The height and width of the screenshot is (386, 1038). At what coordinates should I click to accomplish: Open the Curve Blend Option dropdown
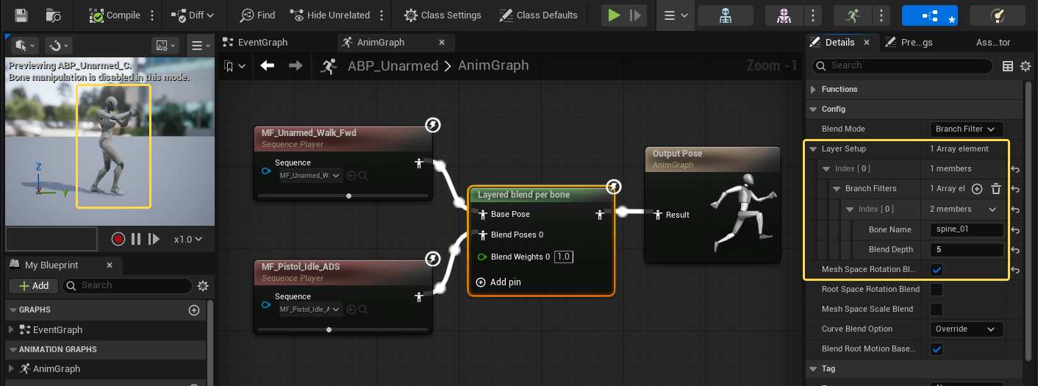966,329
